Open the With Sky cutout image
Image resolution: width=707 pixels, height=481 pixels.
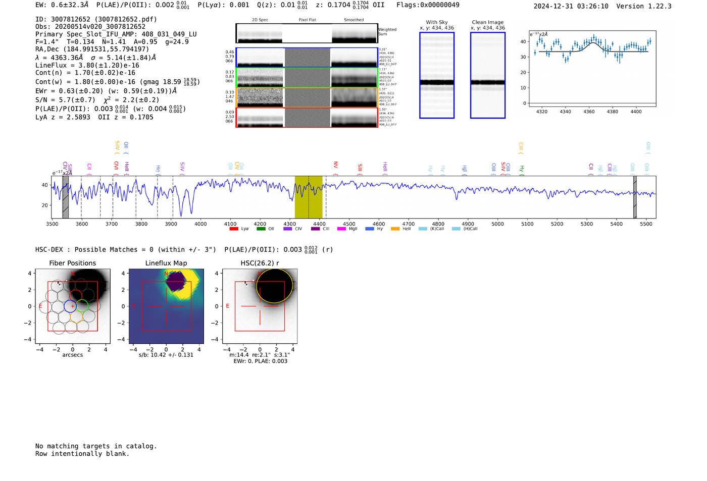coord(437,75)
